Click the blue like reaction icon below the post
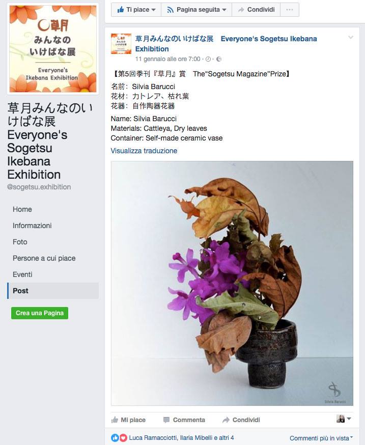Viewport: 365px width, 445px height. coord(115,438)
